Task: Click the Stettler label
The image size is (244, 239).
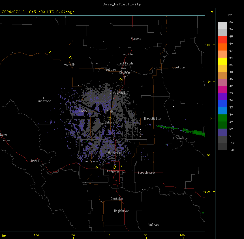Action: pyautogui.click(x=179, y=67)
